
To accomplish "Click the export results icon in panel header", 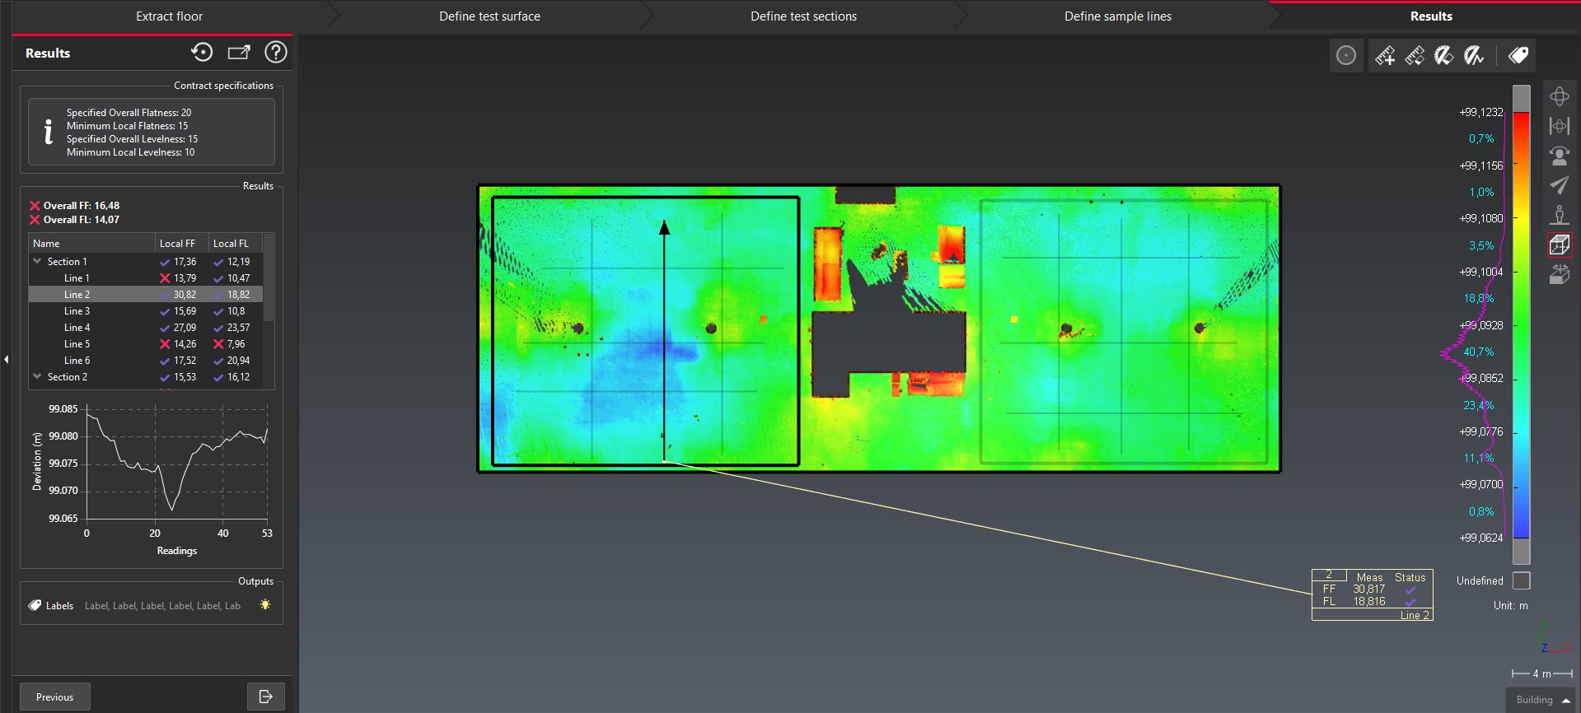I will click(x=239, y=53).
